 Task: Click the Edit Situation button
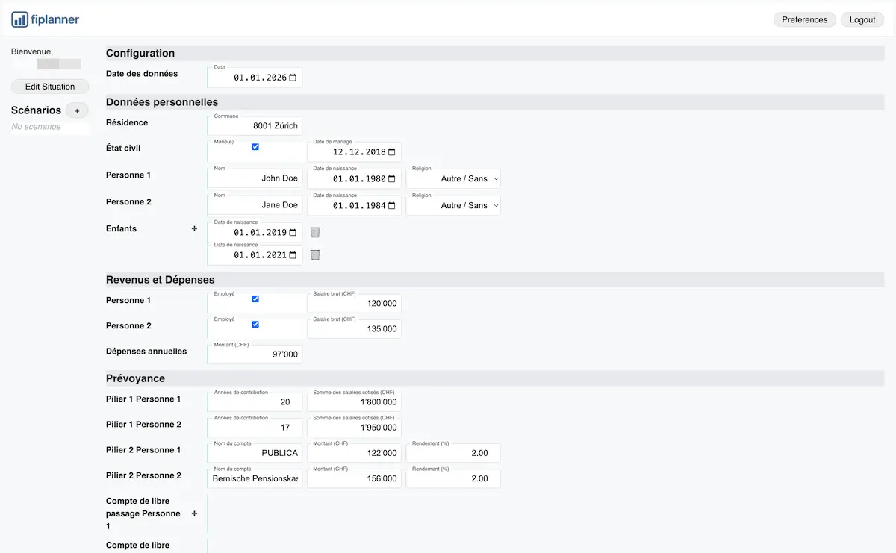pos(49,86)
